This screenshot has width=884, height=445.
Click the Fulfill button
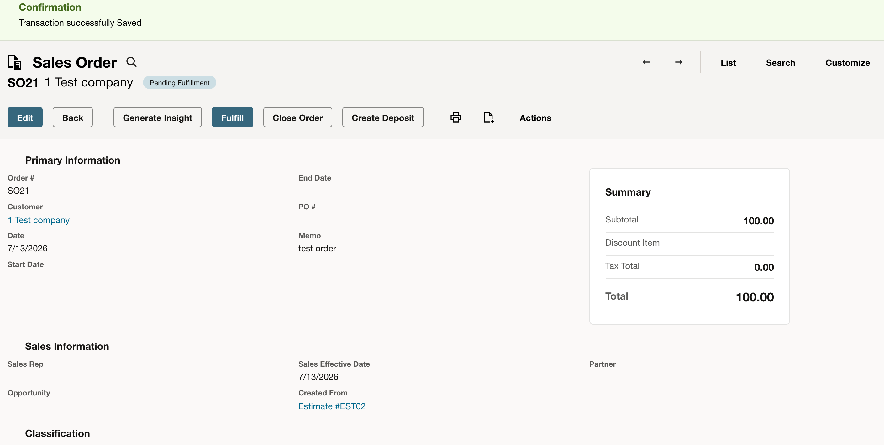point(232,117)
